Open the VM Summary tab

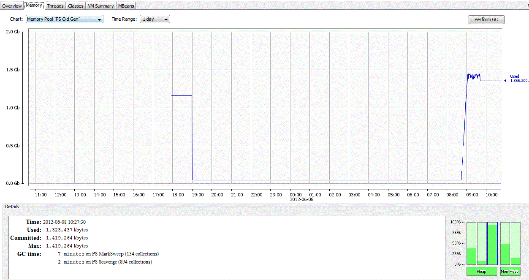tap(100, 6)
